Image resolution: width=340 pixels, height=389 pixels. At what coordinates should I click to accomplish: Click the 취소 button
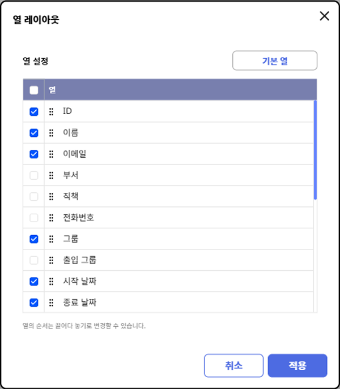point(233,365)
